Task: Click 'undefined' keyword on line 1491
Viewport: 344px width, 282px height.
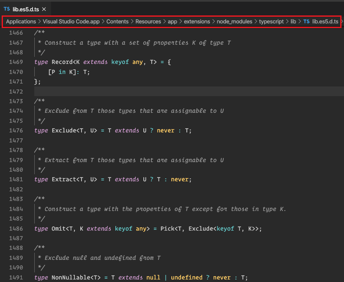Action: click(x=187, y=277)
